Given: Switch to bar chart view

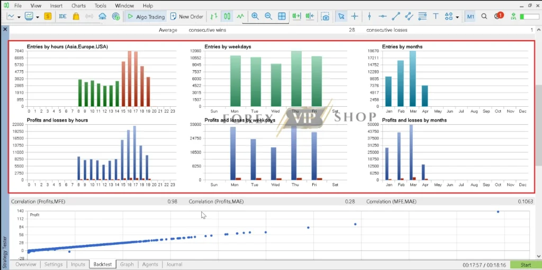Looking at the screenshot, I should tap(214, 16).
